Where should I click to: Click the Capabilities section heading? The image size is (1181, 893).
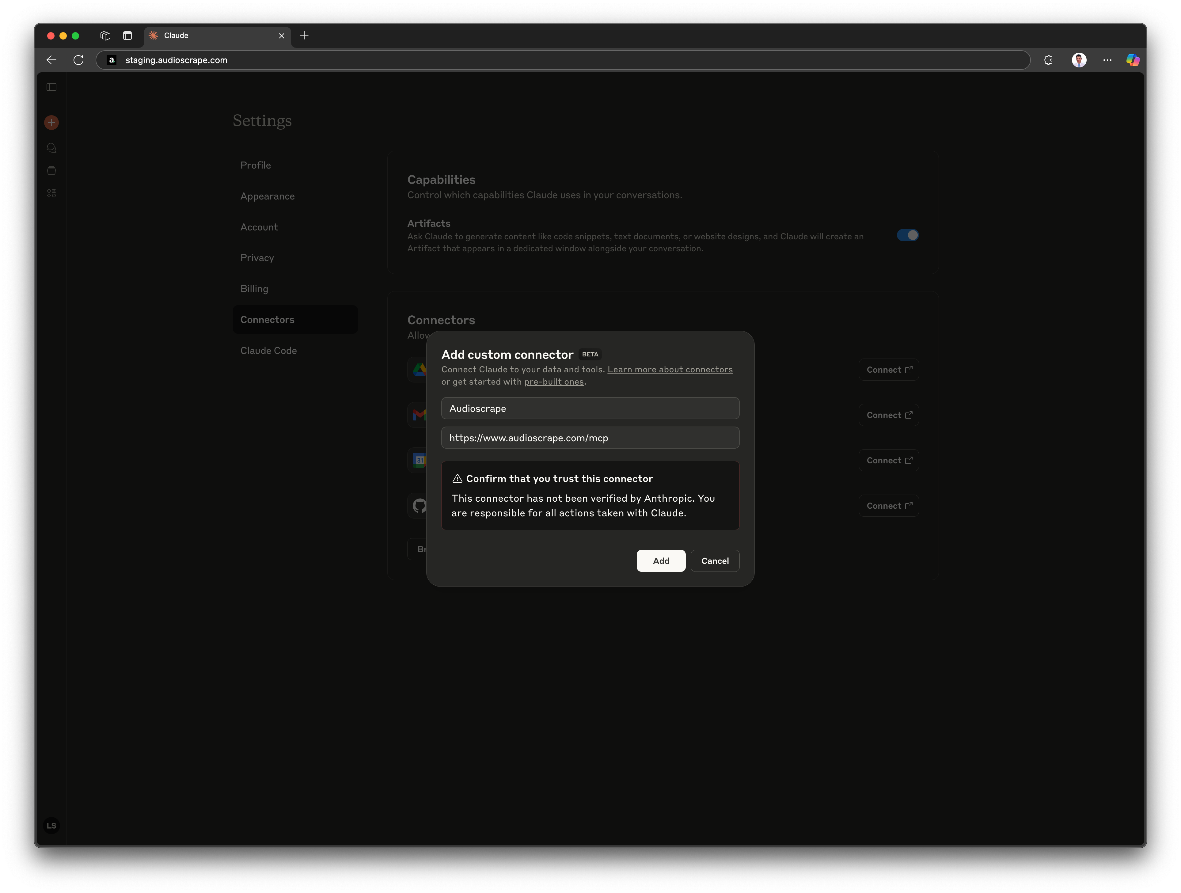441,180
